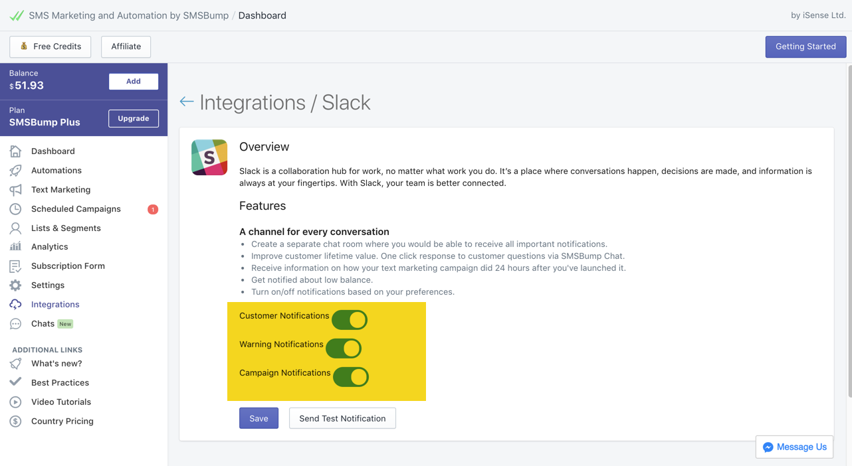Click the 'Overview' heading
Image resolution: width=852 pixels, height=466 pixels.
(x=264, y=147)
